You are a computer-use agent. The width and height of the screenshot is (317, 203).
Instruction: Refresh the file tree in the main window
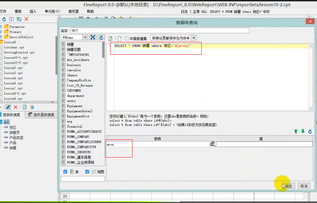(4, 19)
